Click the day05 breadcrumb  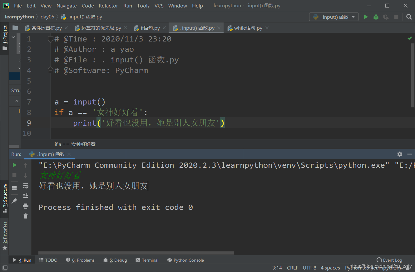point(47,17)
